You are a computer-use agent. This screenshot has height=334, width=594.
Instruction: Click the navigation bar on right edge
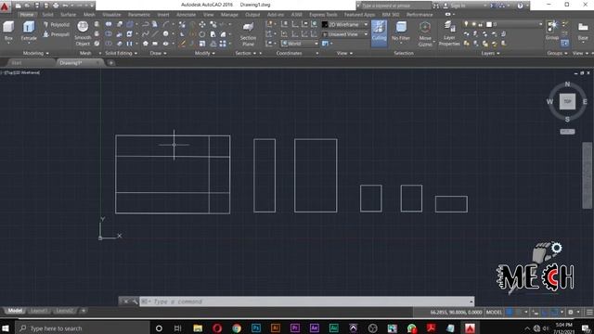click(588, 175)
